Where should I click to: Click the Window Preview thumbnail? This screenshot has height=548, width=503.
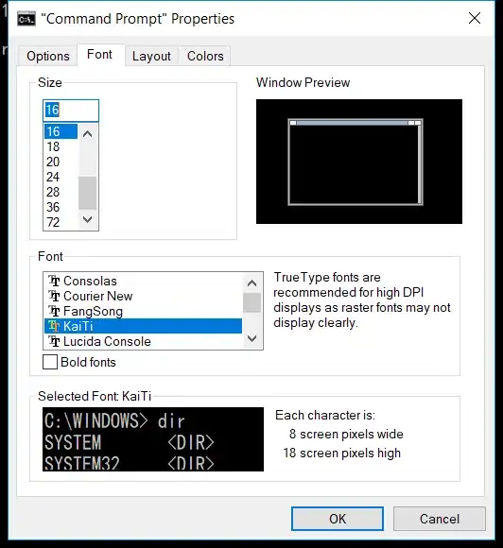pyautogui.click(x=359, y=162)
